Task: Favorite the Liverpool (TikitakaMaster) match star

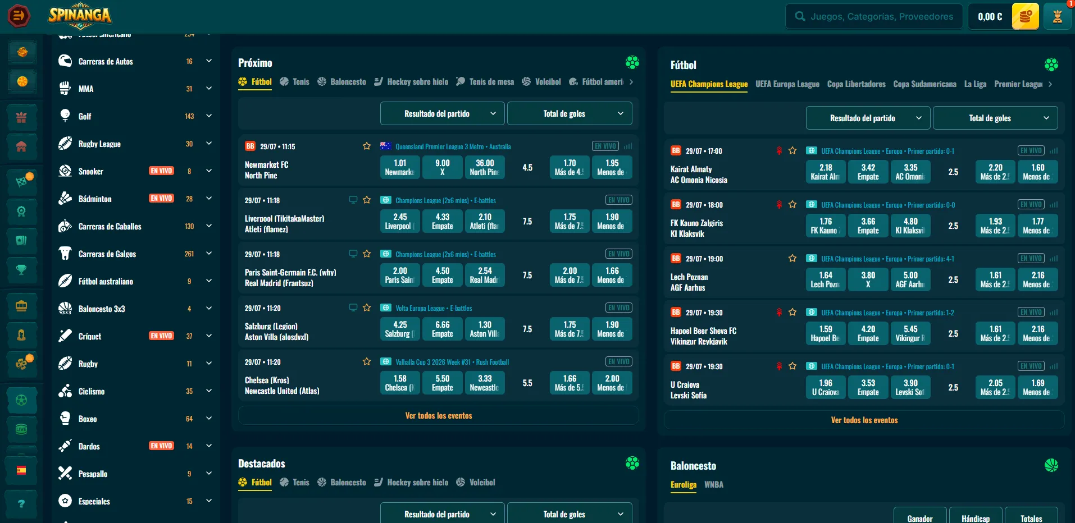Action: click(367, 200)
